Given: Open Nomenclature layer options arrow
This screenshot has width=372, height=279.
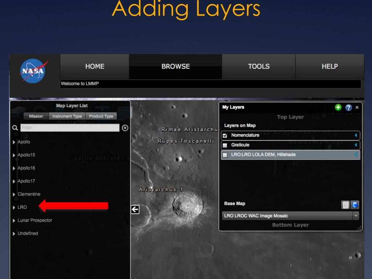Looking at the screenshot, I should point(356,135).
